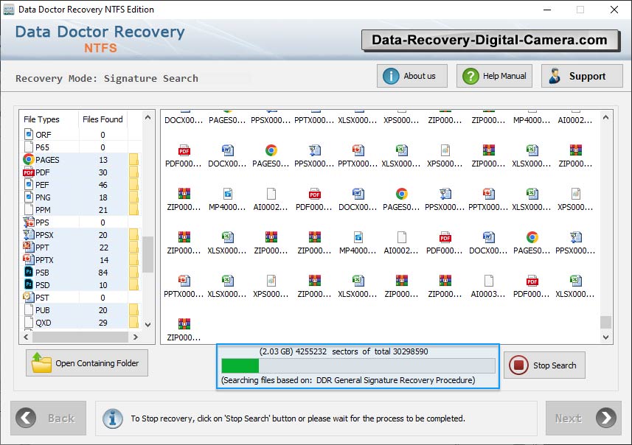Click the yellow folder icon in QXD row
Viewport: 632px width, 445px height.
[x=133, y=322]
